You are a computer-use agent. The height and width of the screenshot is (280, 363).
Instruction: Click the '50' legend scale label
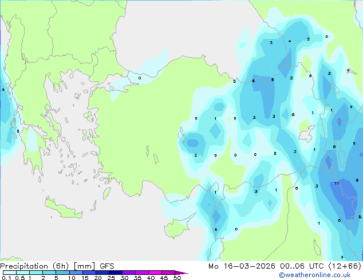coord(177,278)
